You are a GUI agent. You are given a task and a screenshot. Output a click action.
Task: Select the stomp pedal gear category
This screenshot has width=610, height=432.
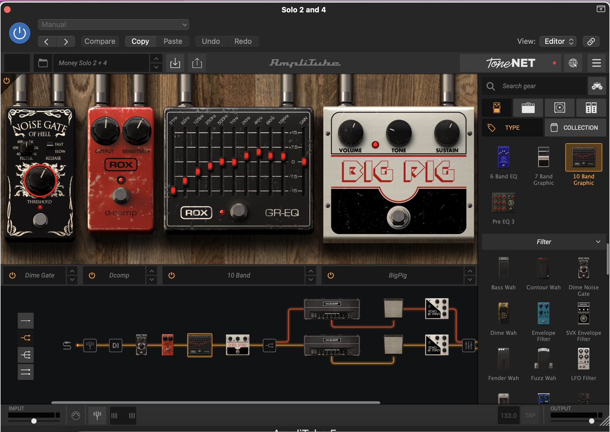(497, 108)
